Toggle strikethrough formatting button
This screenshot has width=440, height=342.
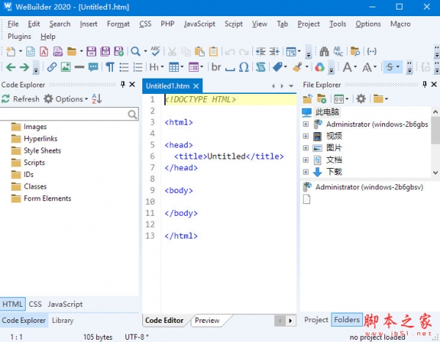click(390, 68)
